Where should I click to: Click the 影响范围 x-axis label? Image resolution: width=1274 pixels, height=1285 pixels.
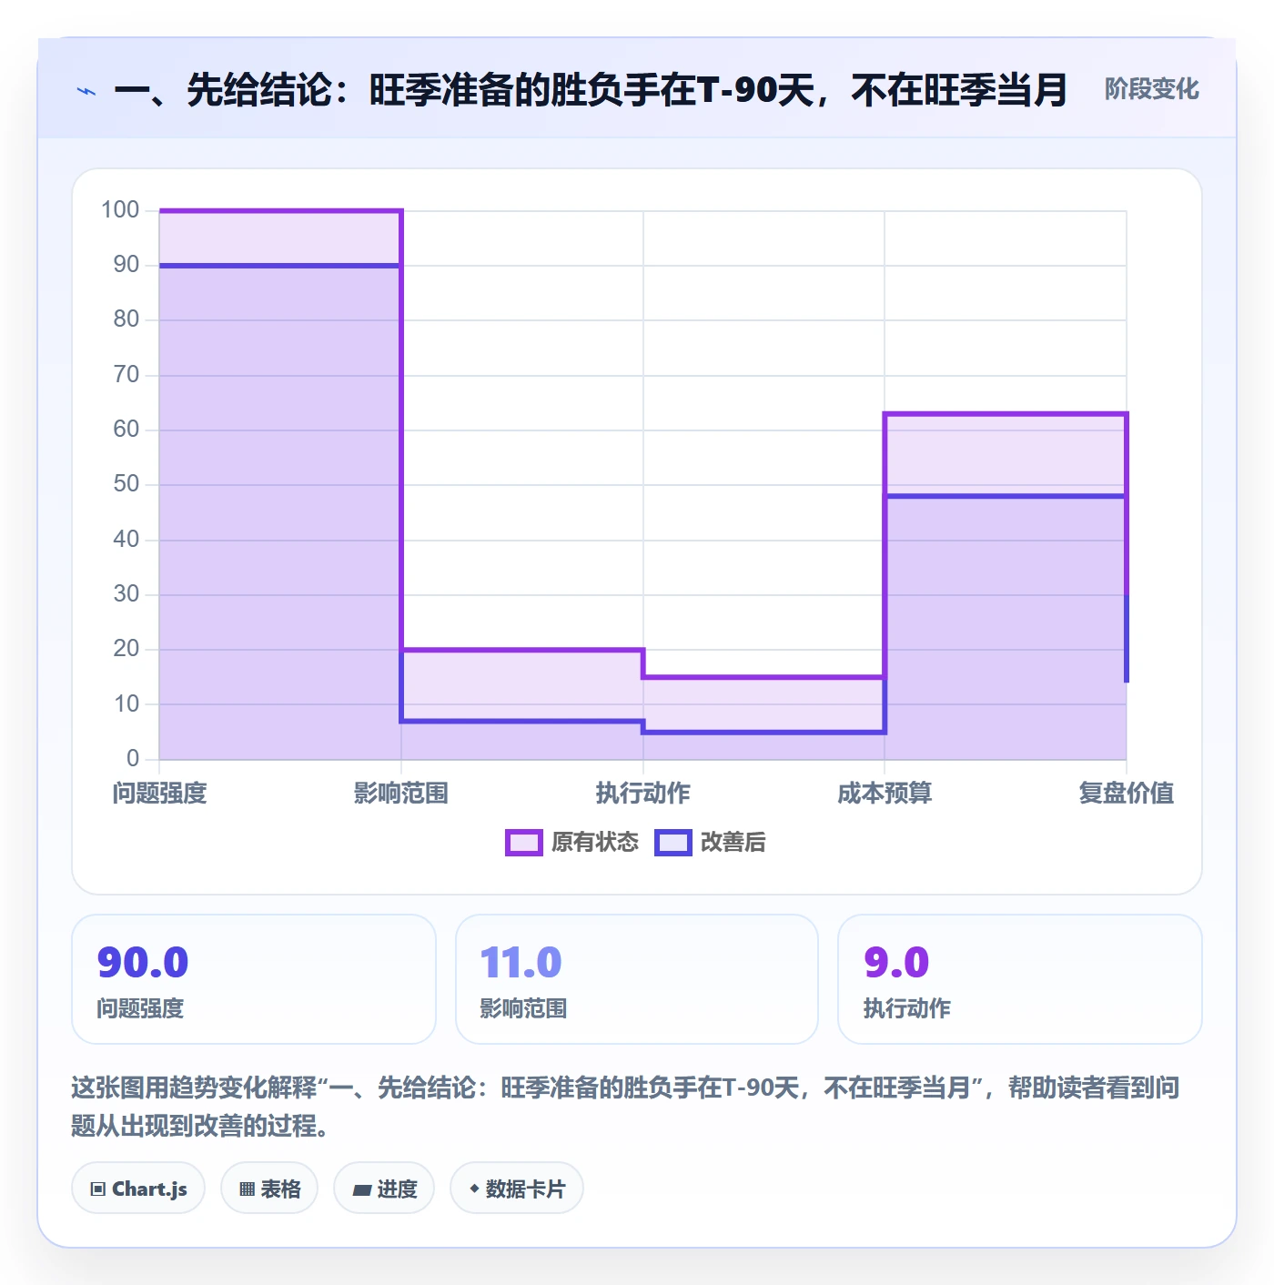click(x=401, y=794)
